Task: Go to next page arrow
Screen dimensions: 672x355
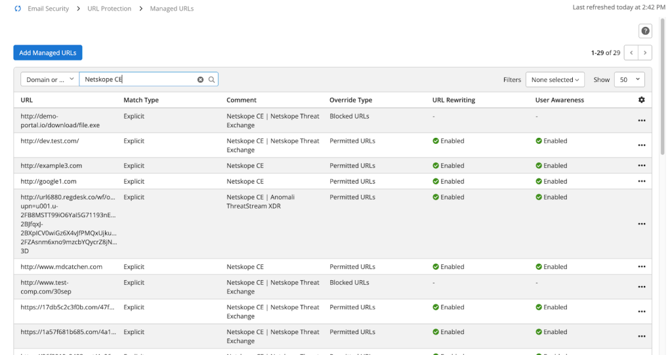Action: point(645,52)
